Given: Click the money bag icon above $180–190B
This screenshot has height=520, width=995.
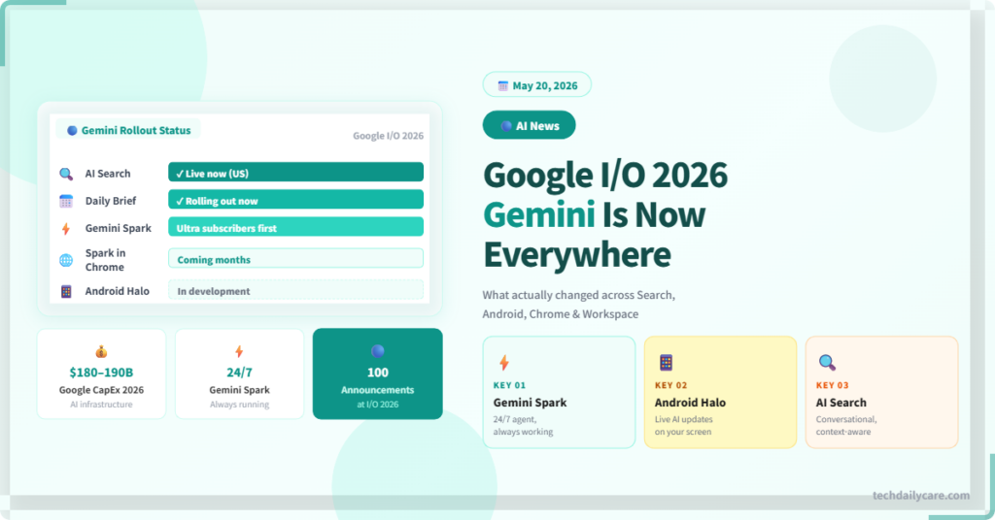Looking at the screenshot, I should tap(101, 351).
